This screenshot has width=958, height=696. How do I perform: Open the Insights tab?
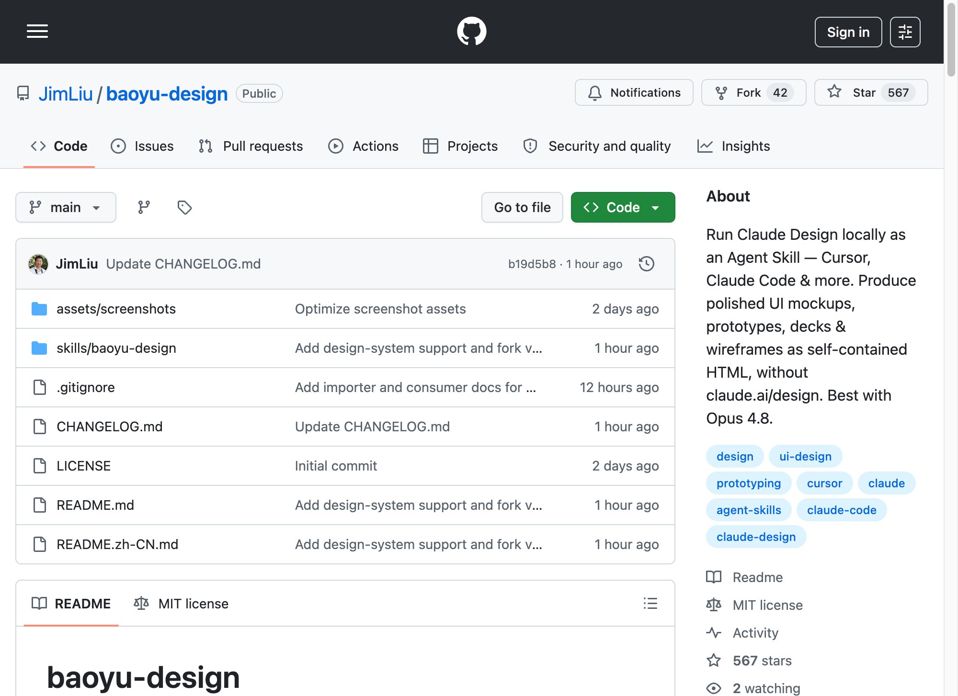pyautogui.click(x=733, y=146)
